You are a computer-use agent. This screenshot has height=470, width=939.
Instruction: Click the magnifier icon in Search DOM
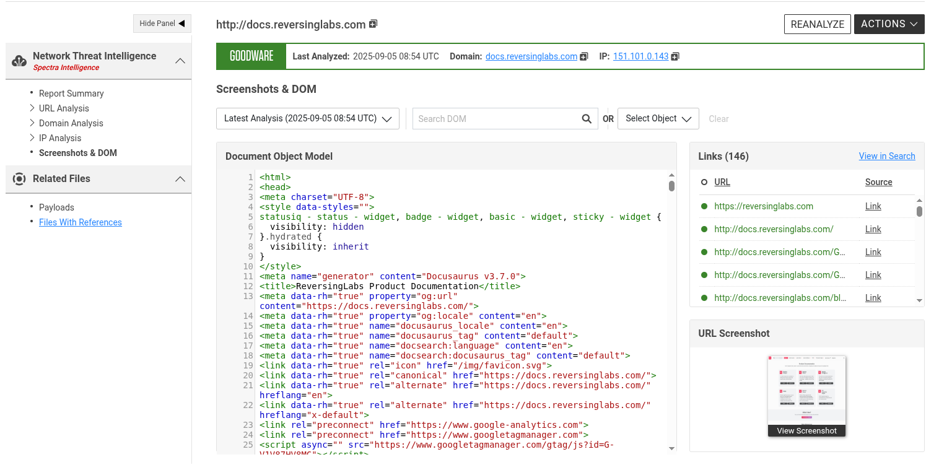(x=586, y=119)
